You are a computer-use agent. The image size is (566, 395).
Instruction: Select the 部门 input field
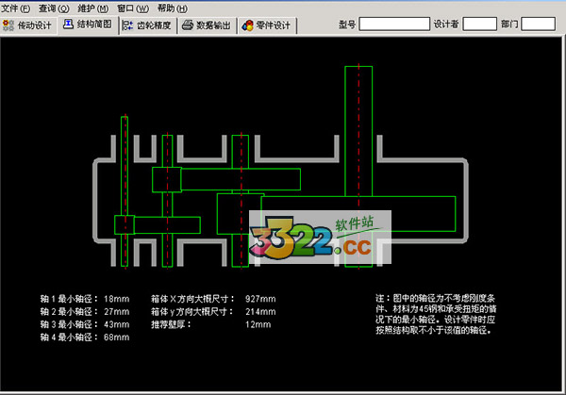click(x=539, y=25)
